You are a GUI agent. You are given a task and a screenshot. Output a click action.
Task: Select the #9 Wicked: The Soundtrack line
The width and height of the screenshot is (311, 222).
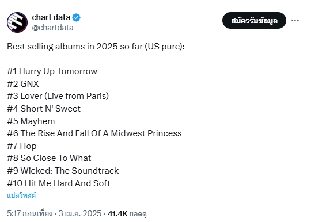63,171
